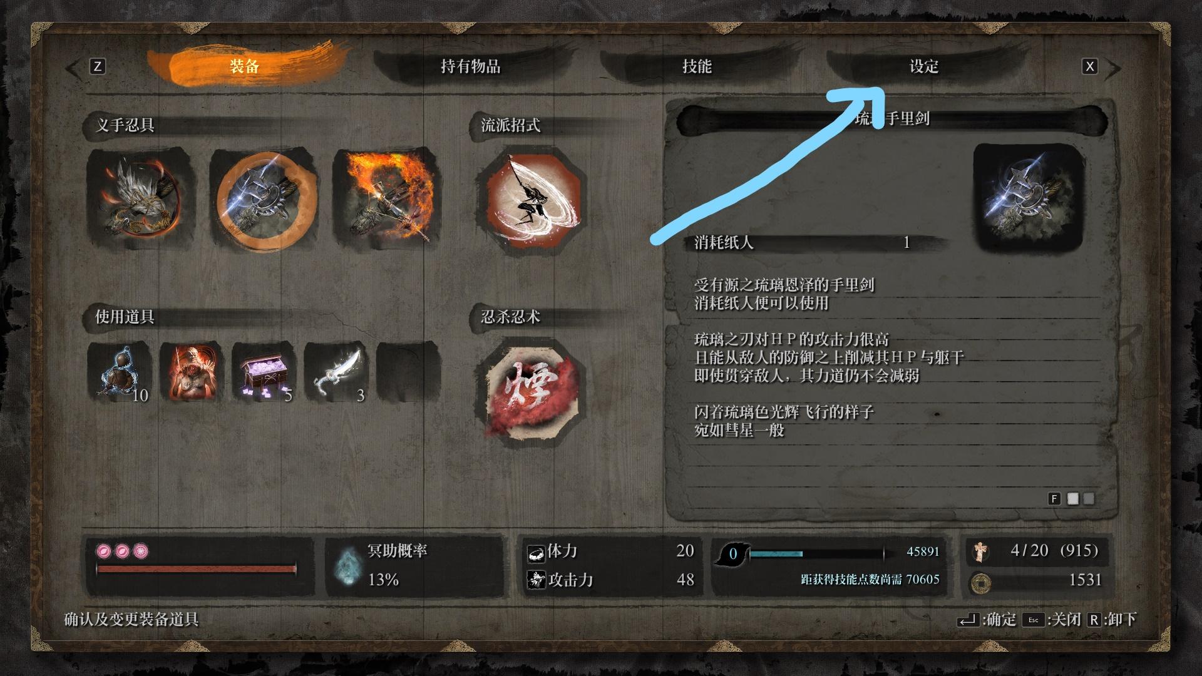Select the treasure chest quick item slot
Image resolution: width=1202 pixels, height=676 pixels.
pyautogui.click(x=264, y=373)
